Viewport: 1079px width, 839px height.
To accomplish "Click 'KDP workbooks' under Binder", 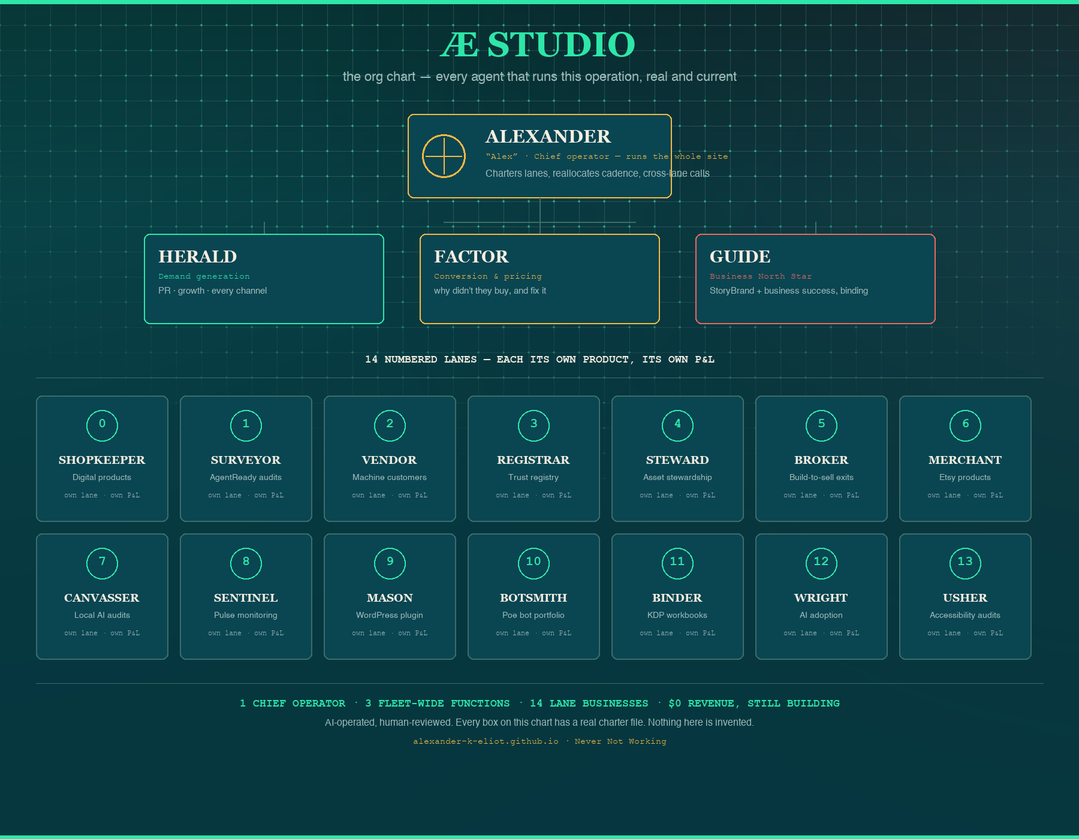I will [677, 615].
